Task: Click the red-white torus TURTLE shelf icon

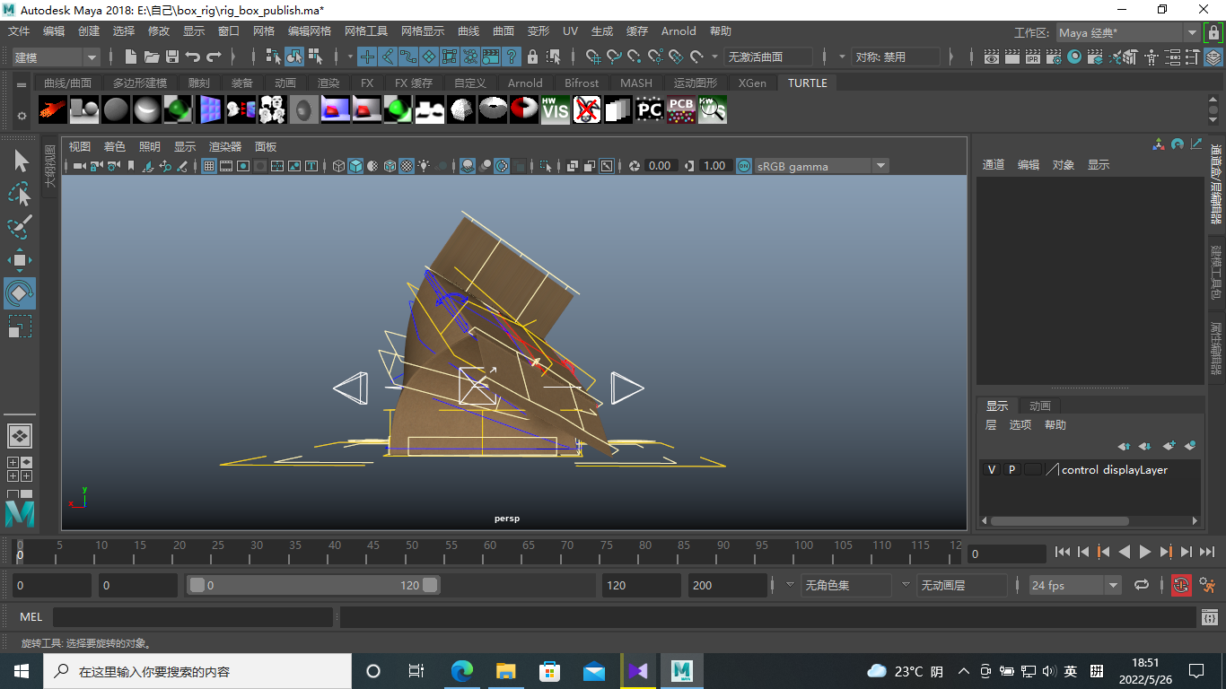Action: [x=524, y=110]
